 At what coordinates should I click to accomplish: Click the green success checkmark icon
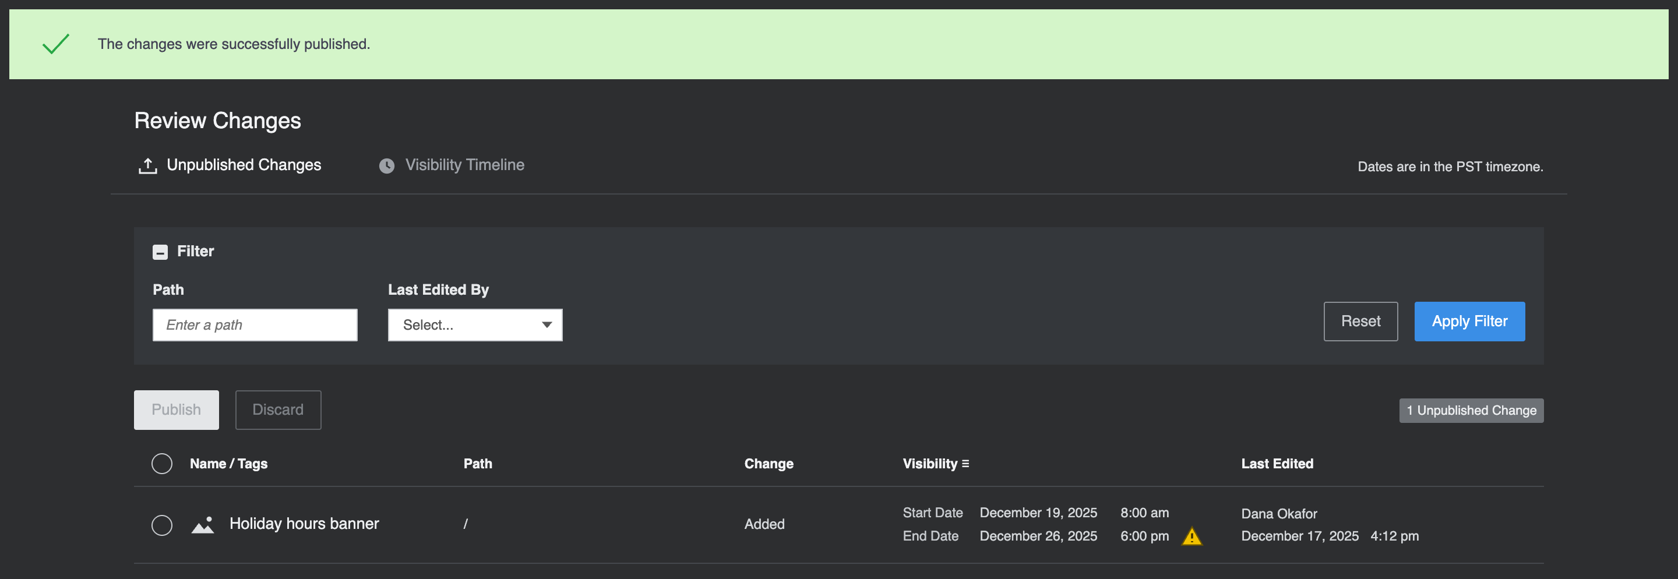[x=56, y=44]
